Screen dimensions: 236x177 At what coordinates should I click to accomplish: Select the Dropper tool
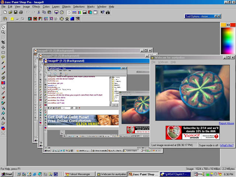[3, 67]
